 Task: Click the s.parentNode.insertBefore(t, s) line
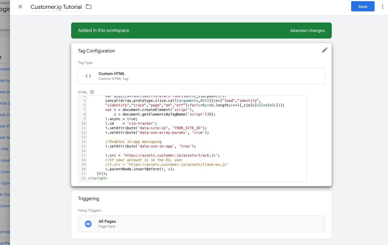point(140,169)
